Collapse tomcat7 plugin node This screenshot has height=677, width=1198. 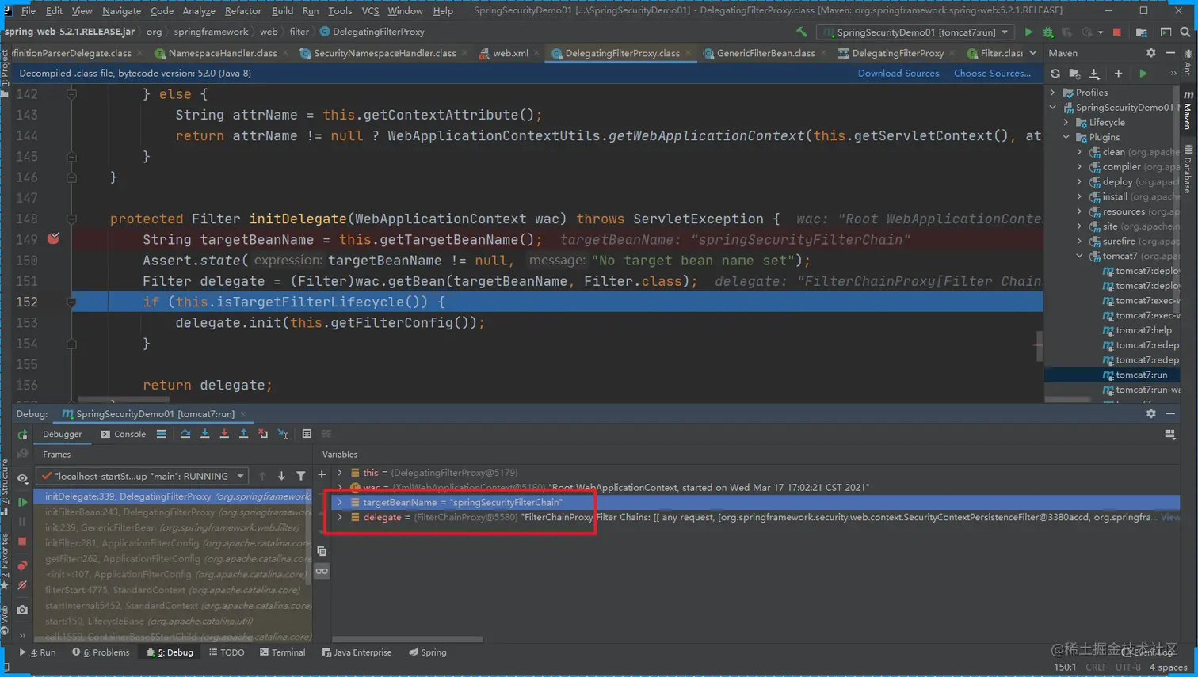[1079, 256]
